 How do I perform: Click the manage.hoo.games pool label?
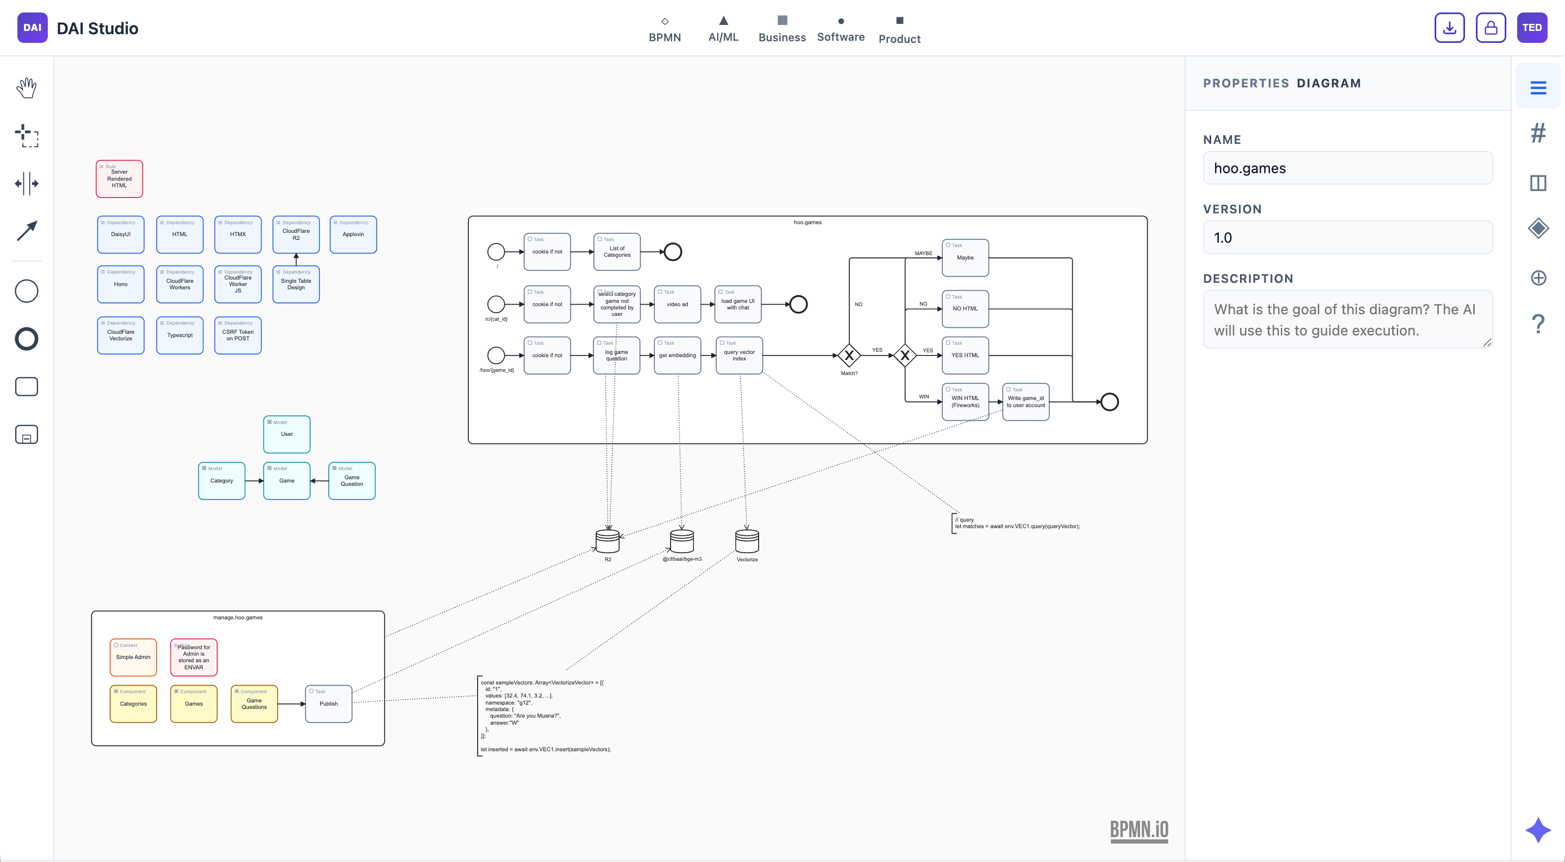tap(237, 617)
